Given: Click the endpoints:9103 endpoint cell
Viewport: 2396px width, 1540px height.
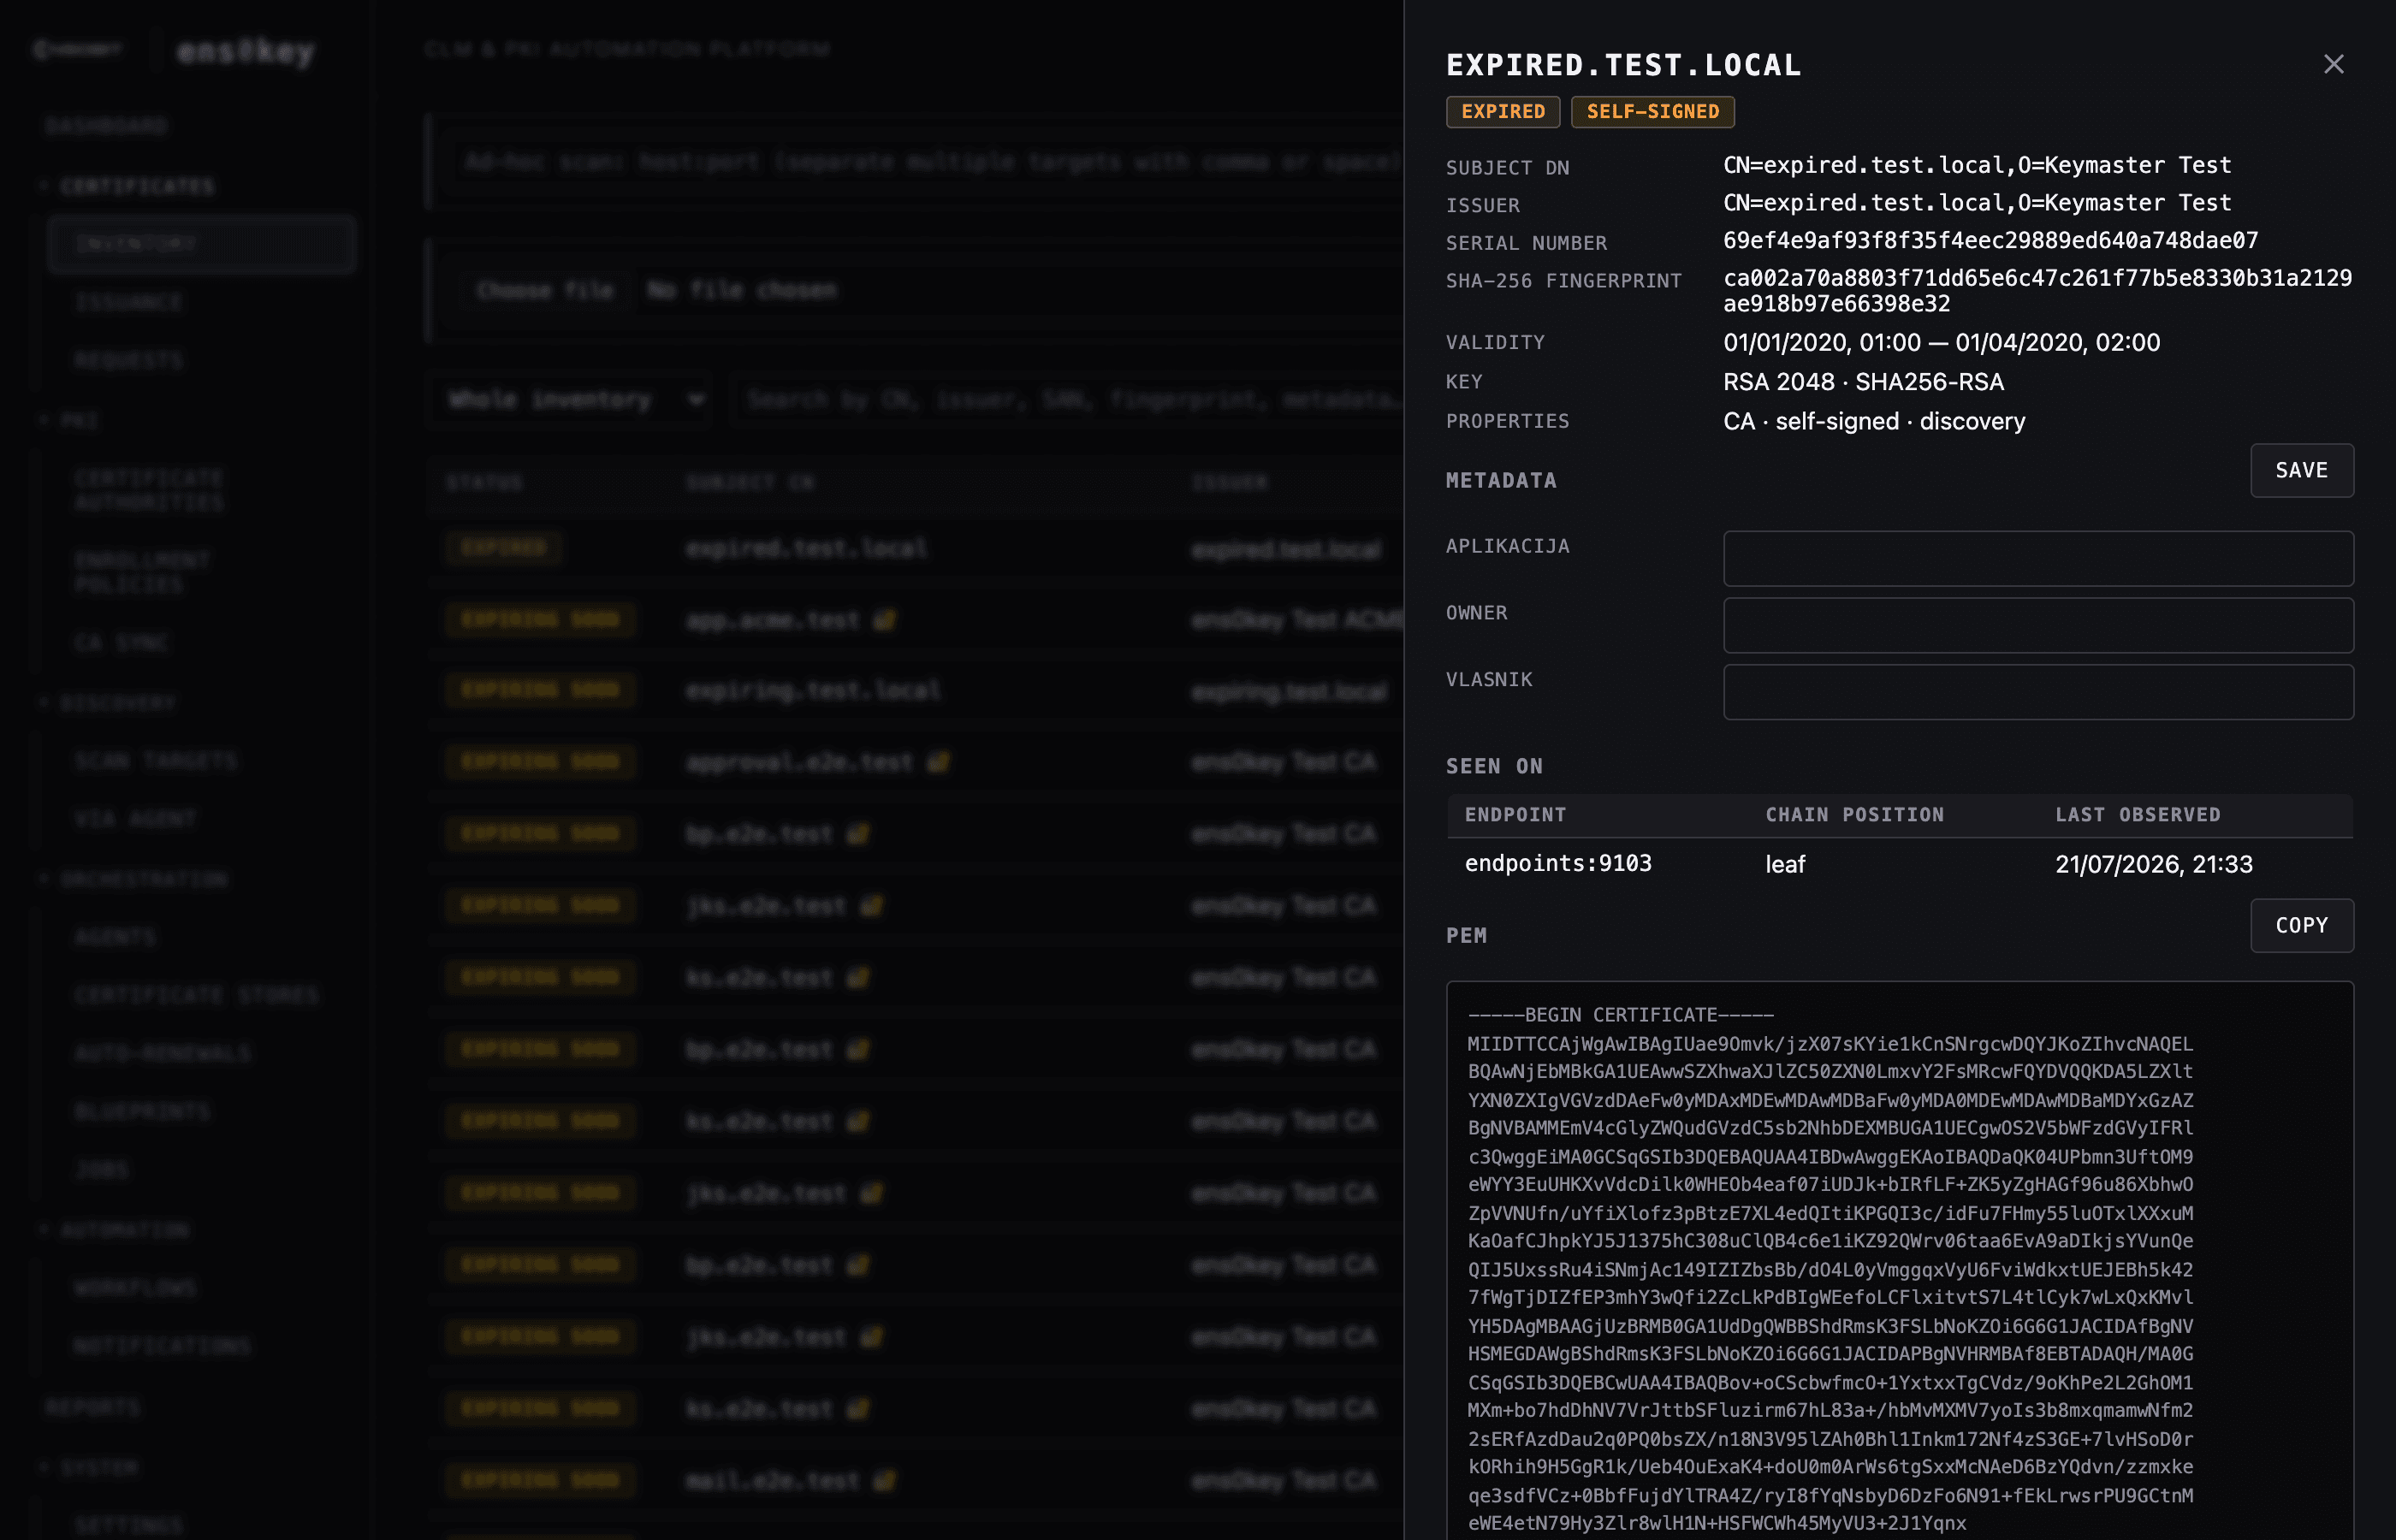Looking at the screenshot, I should [x=1558, y=863].
